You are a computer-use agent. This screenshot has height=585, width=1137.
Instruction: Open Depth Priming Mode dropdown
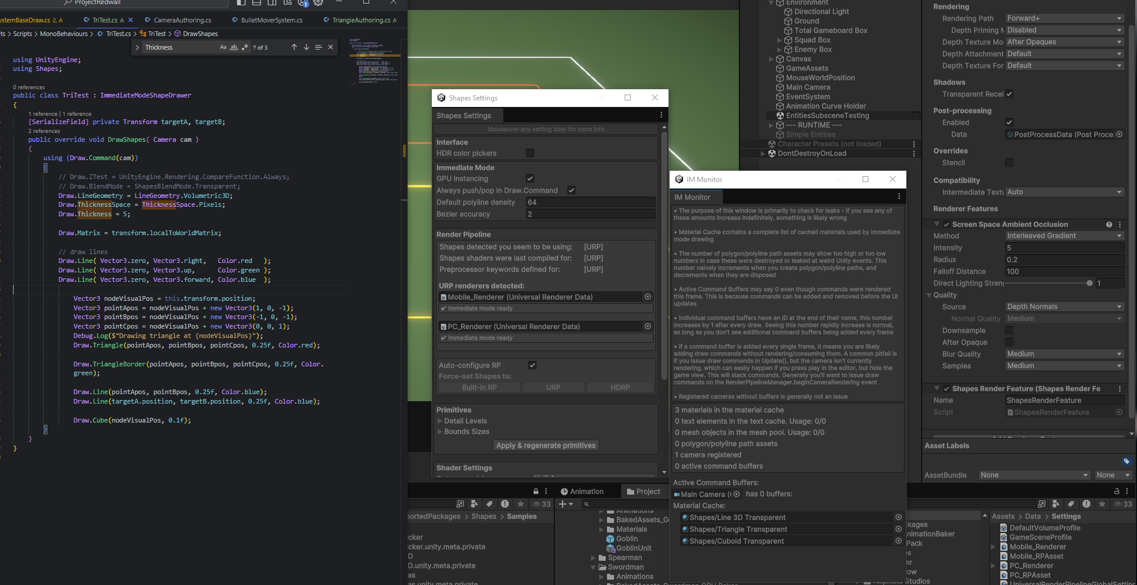[1064, 30]
